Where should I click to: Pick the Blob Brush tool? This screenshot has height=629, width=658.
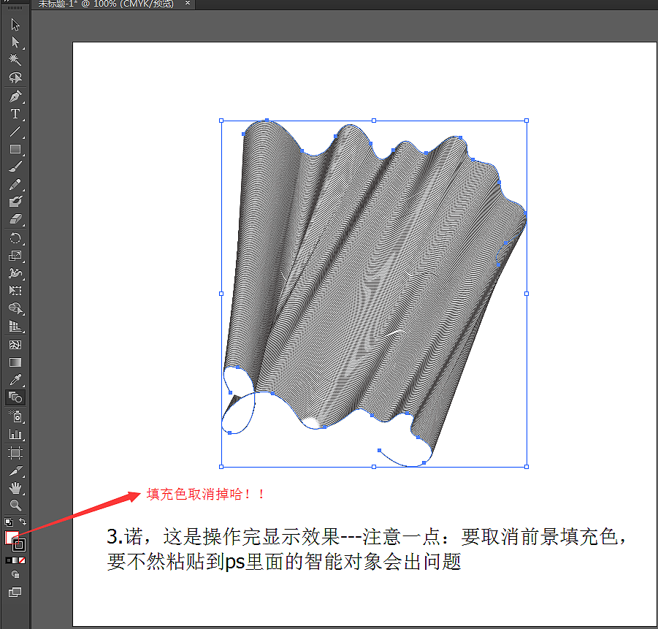(15, 202)
